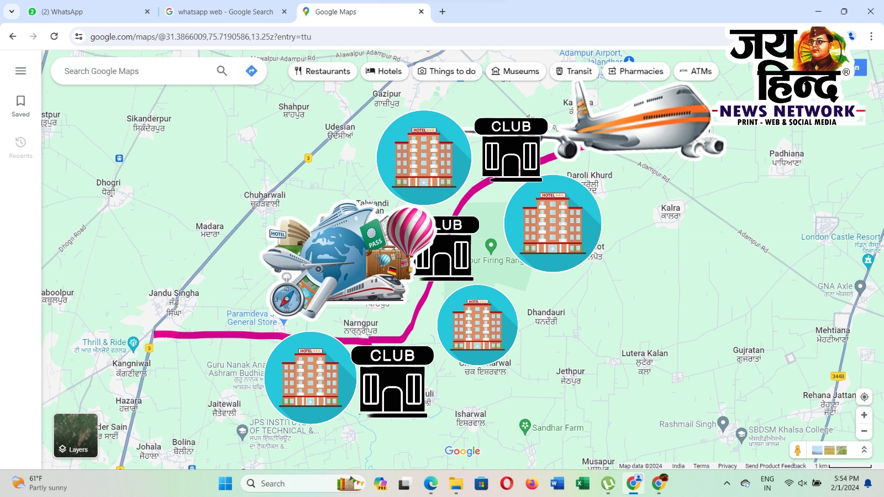Click the GNA Axle place pin
This screenshot has height=497, width=884.
[860, 287]
